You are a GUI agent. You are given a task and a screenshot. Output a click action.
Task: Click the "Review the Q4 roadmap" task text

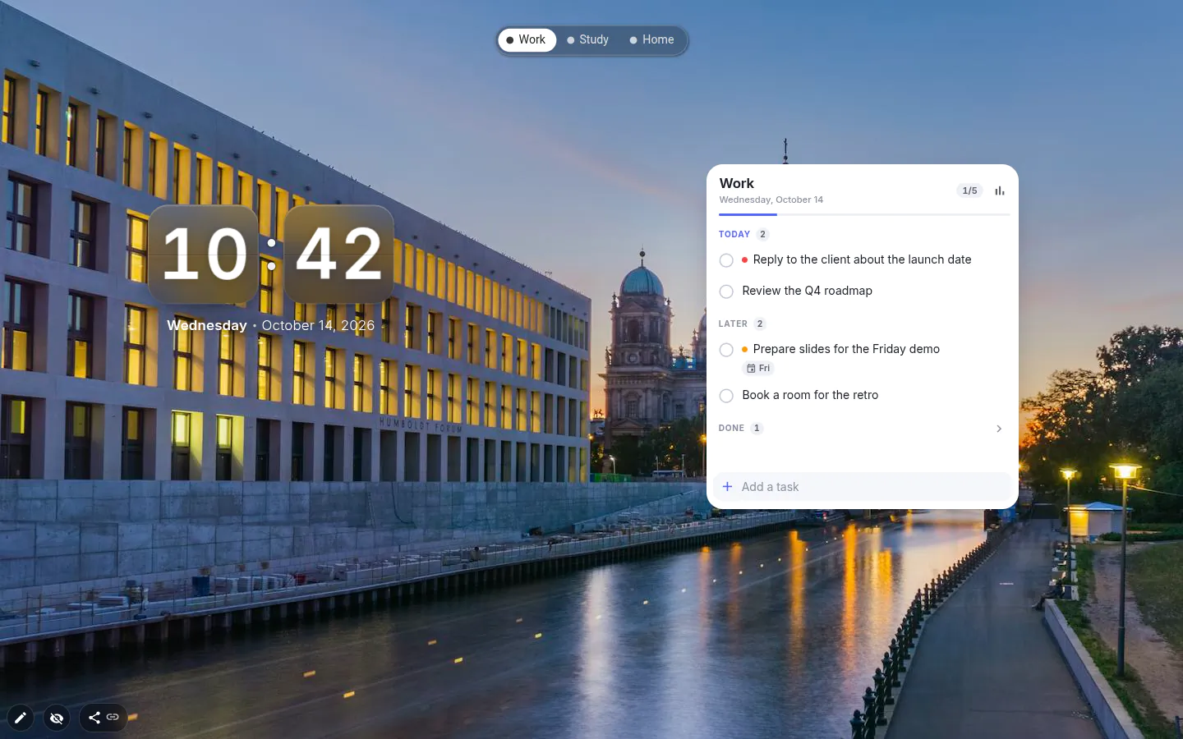click(x=807, y=291)
